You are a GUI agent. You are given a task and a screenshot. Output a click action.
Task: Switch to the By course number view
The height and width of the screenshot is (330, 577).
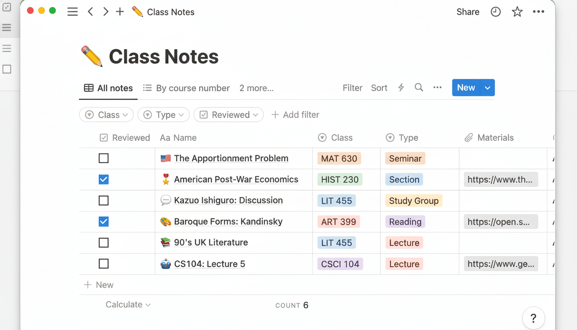193,88
